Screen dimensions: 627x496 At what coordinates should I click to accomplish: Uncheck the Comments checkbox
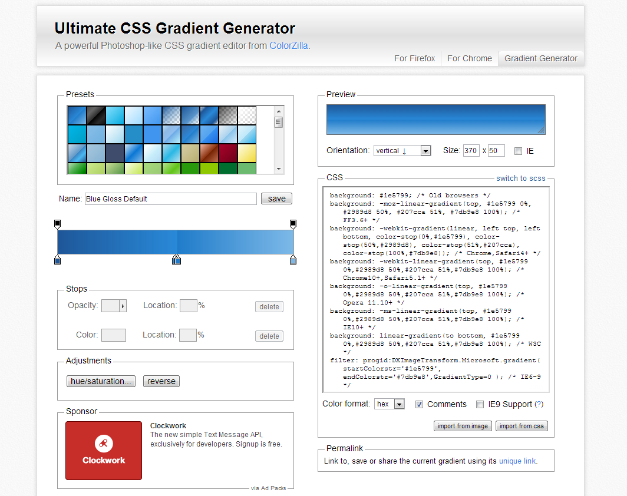[x=419, y=405]
